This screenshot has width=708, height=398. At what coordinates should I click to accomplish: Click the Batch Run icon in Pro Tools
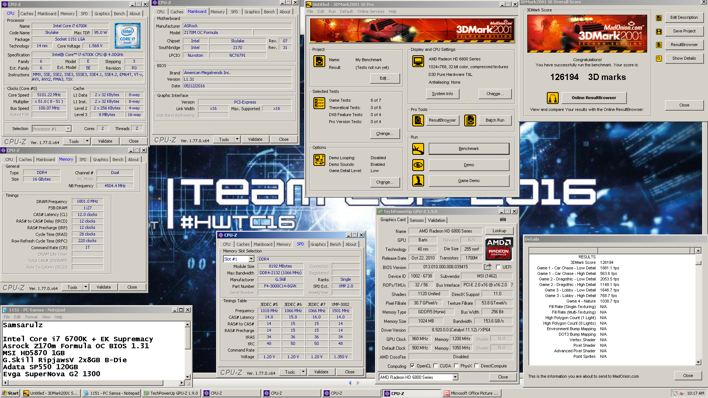[x=470, y=120]
